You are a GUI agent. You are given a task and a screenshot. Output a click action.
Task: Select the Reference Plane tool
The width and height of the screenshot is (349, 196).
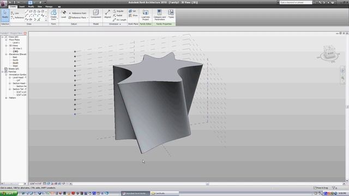[77, 17]
